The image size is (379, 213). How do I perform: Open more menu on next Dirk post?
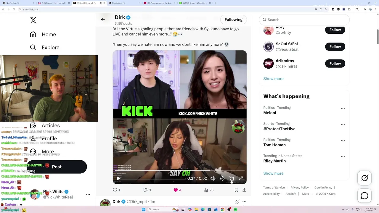(x=244, y=201)
